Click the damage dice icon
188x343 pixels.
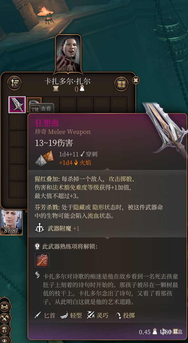click(x=45, y=158)
